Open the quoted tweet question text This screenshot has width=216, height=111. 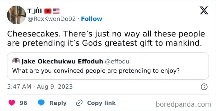[x=96, y=71]
